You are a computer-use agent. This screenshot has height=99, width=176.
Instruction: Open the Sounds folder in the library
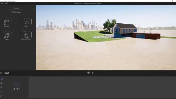[x=6, y=35]
